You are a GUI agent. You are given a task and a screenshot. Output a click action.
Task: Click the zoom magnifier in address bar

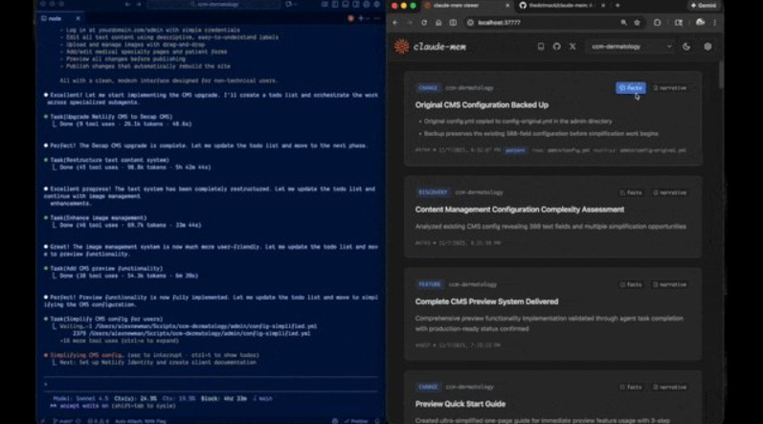point(623,23)
